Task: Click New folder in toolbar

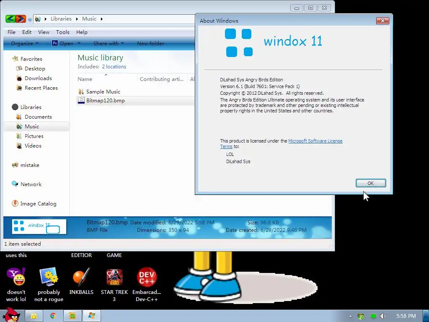Action: (x=150, y=43)
